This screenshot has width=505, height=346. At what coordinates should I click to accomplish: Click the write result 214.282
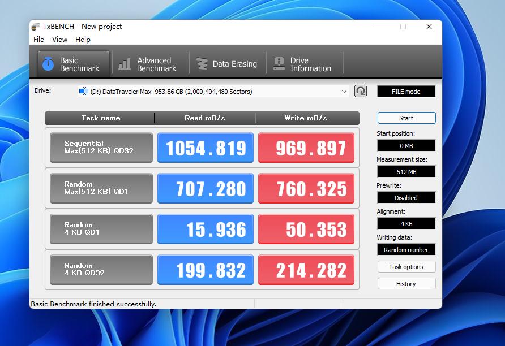(306, 270)
